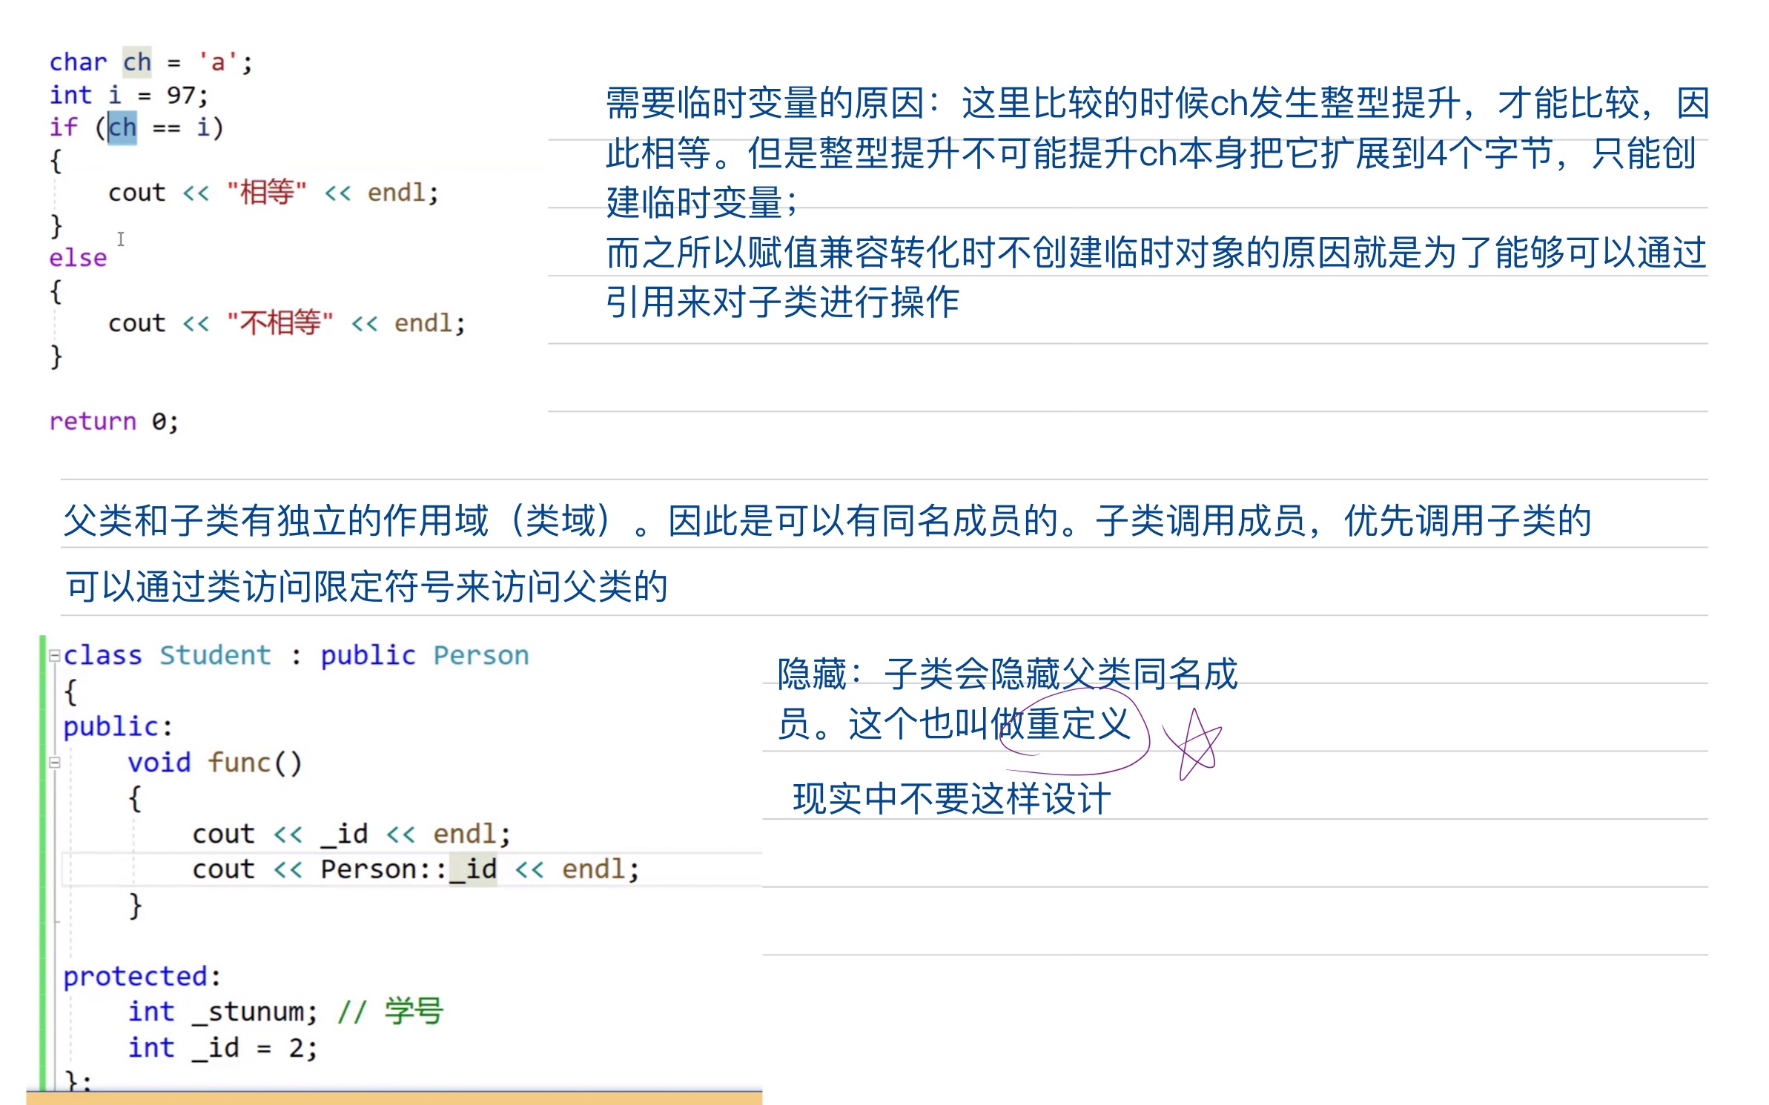The height and width of the screenshot is (1105, 1769).
Task: Click the 'return 0;' line
Action: [x=113, y=422]
